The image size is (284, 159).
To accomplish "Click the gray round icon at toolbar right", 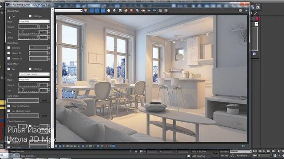I will tap(241, 11).
